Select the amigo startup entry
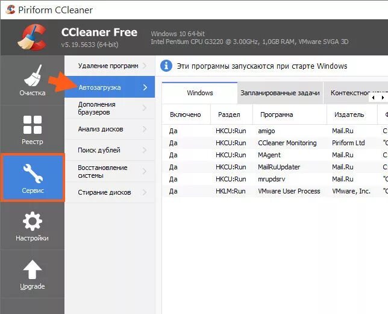Viewport: 388px width, 314px height. click(275, 131)
